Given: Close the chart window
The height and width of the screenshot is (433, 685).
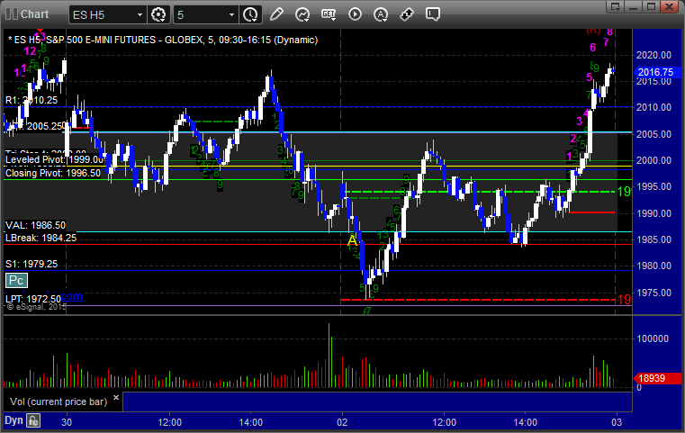Looking at the screenshot, I should click(669, 6).
